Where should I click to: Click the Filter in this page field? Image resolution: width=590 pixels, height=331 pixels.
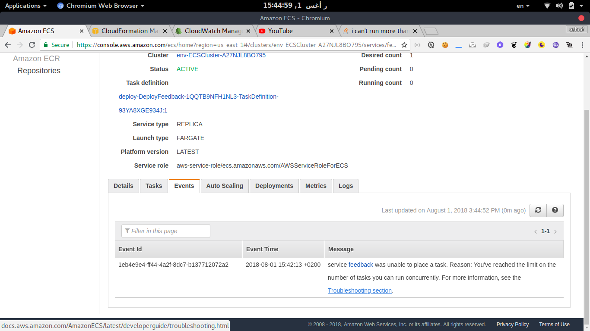166,231
